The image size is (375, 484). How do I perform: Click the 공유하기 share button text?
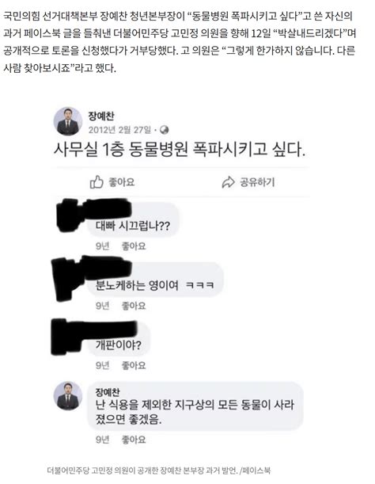pos(257,182)
